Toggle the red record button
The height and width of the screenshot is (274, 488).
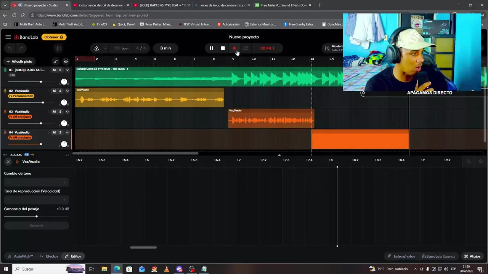pyautogui.click(x=234, y=48)
